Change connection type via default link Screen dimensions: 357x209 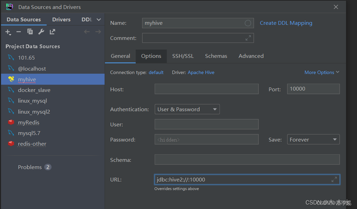(156, 72)
